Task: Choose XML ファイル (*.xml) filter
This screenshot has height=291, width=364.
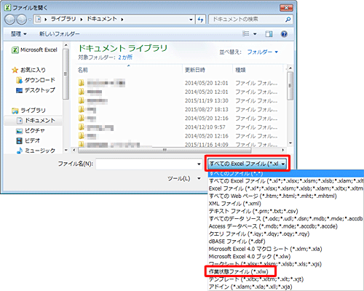Action: [x=286, y=204]
